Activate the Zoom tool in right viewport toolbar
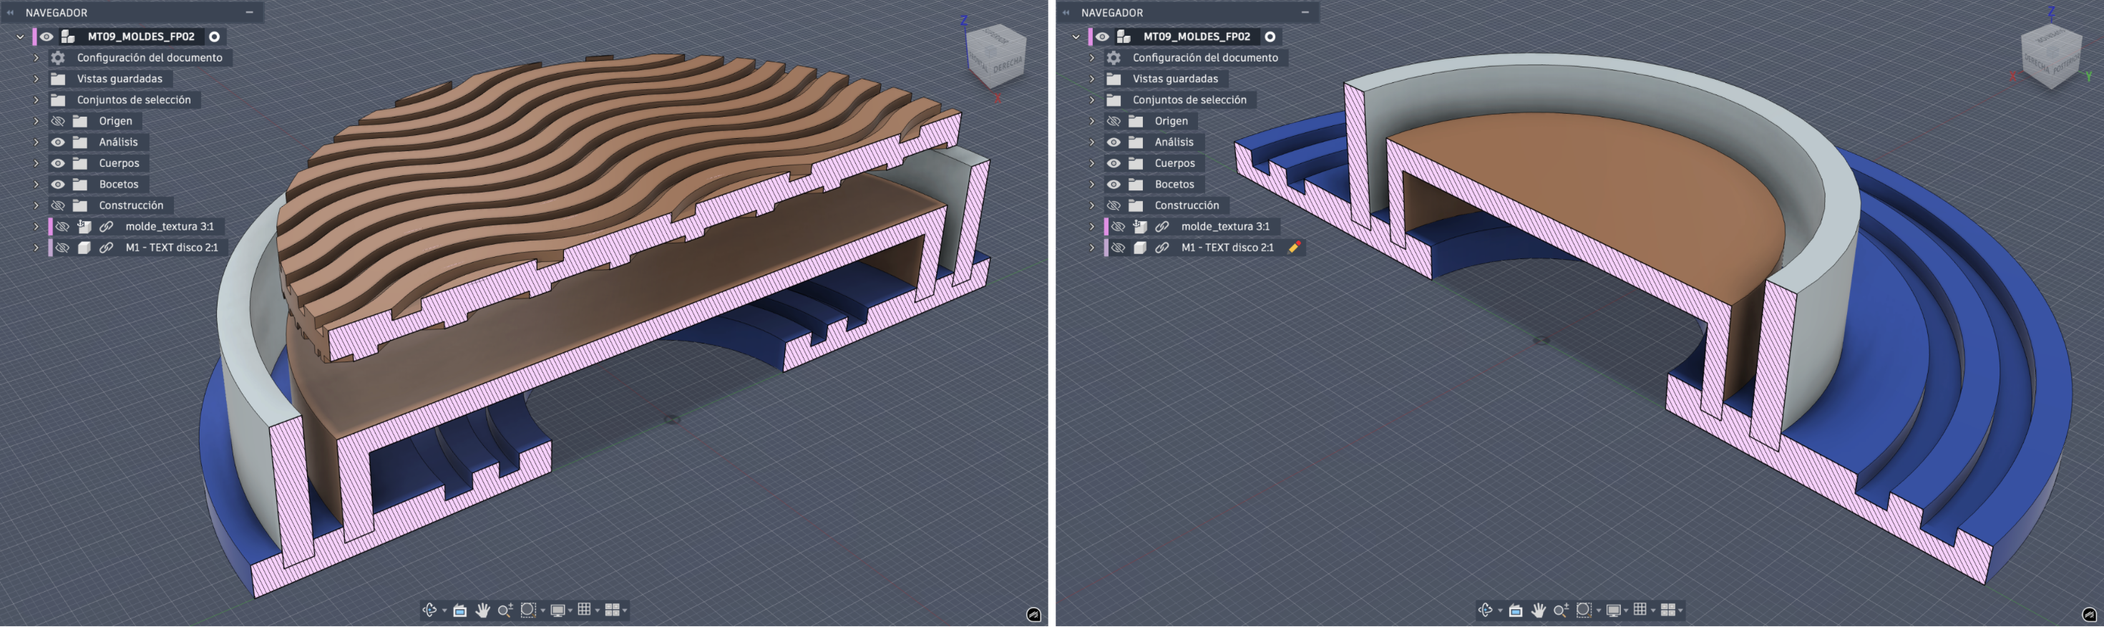Screen dimensions: 2104x627 1560,610
